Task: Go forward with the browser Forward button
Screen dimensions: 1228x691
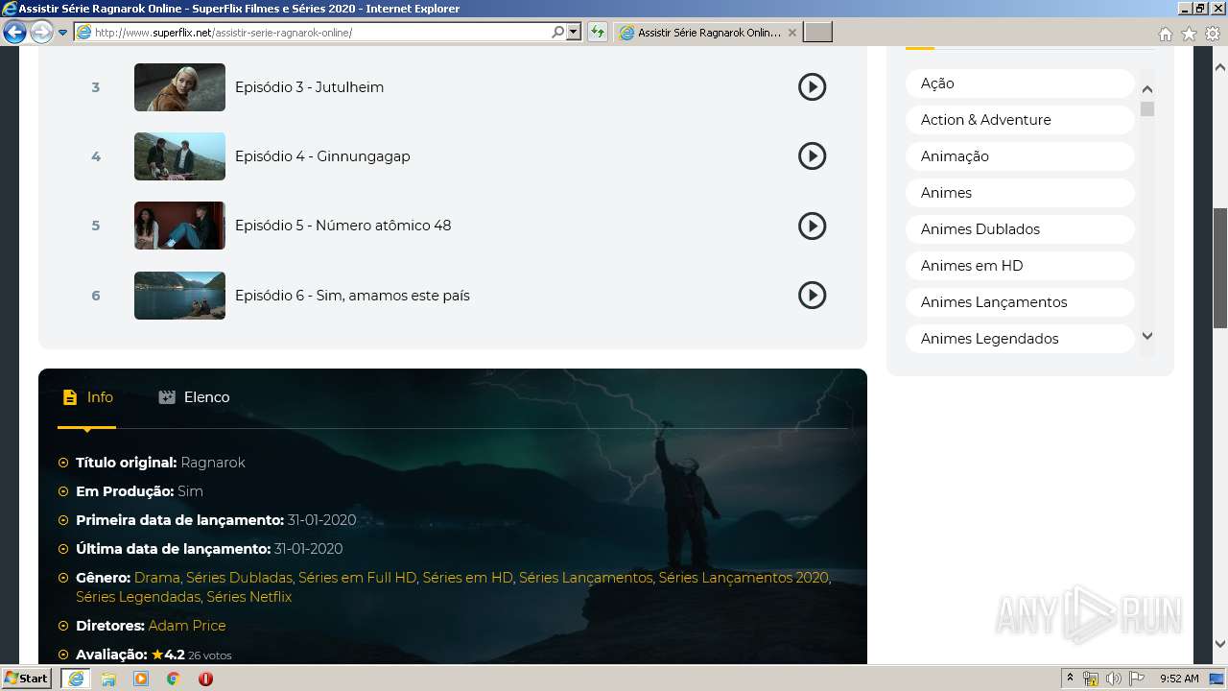Action: pos(41,33)
